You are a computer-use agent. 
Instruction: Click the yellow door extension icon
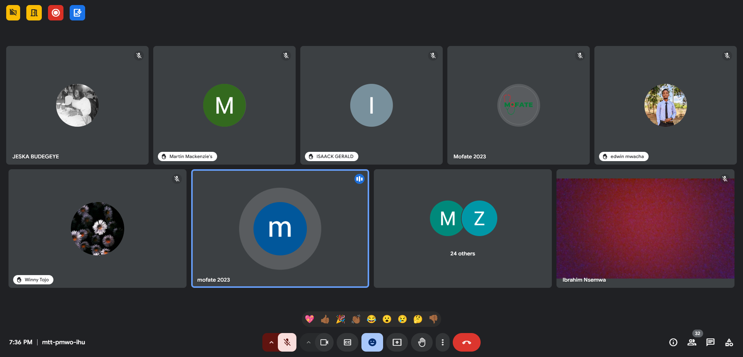click(34, 13)
